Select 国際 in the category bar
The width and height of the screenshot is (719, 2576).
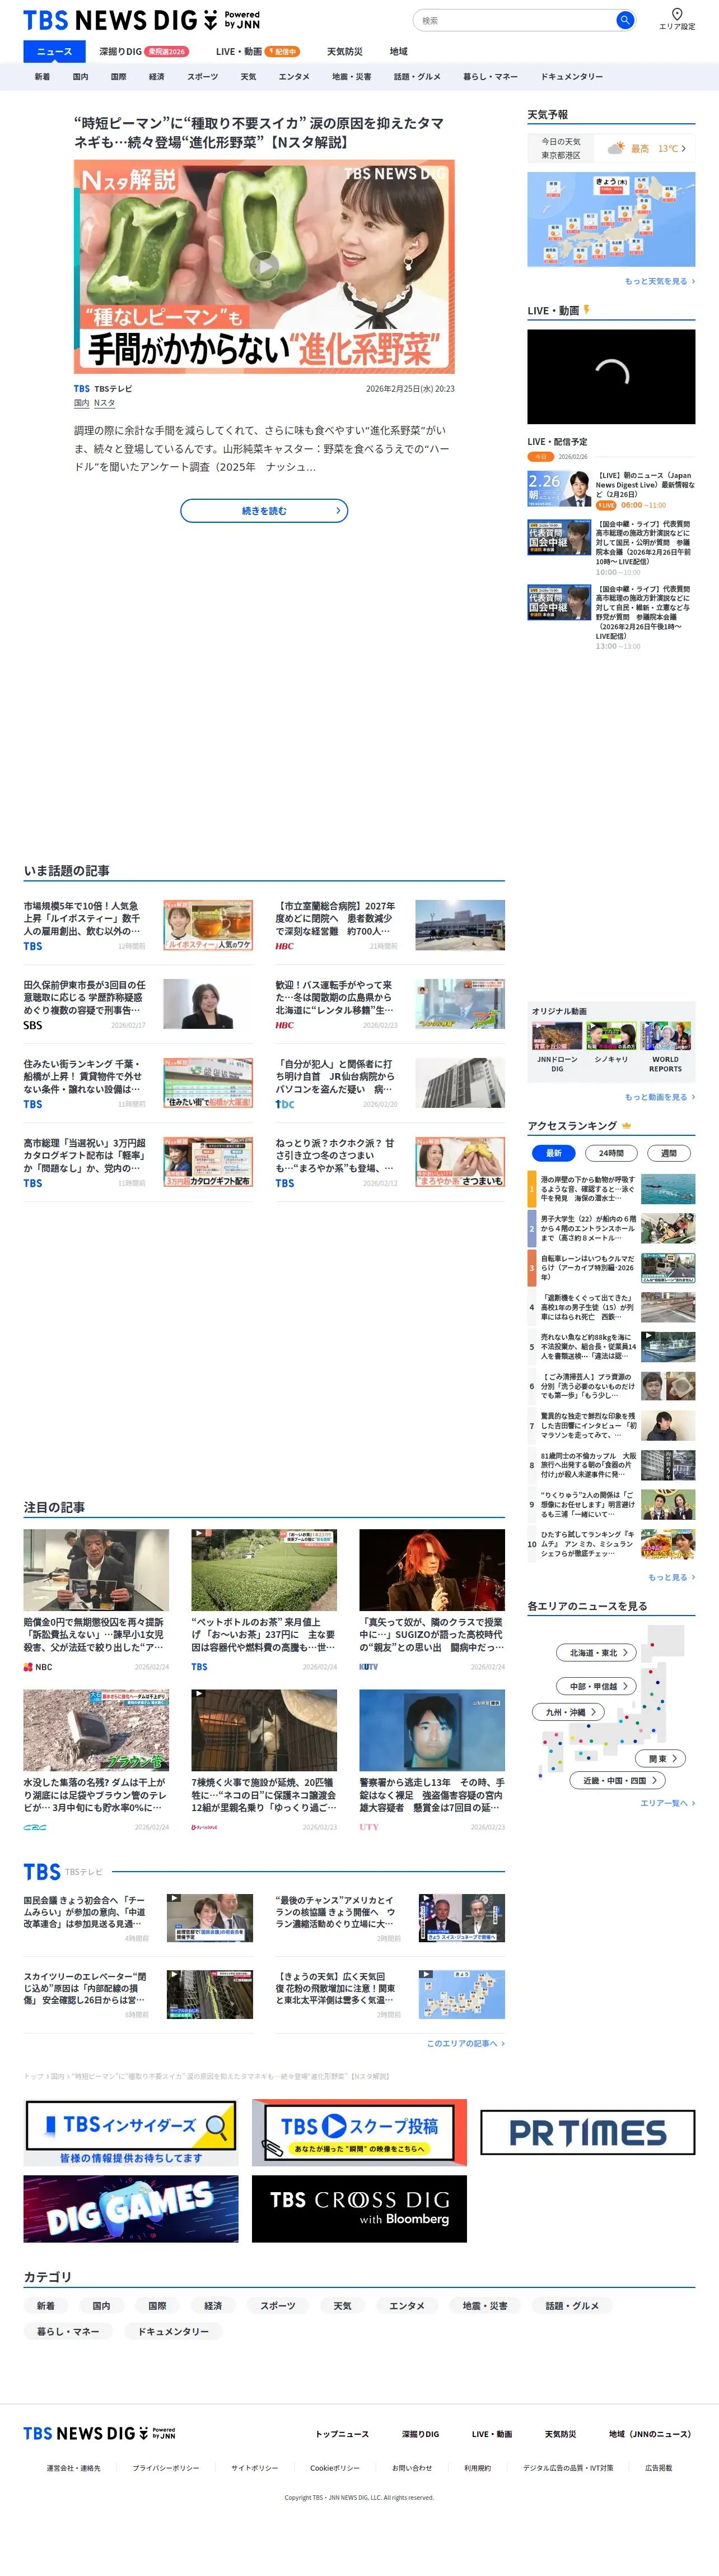118,77
